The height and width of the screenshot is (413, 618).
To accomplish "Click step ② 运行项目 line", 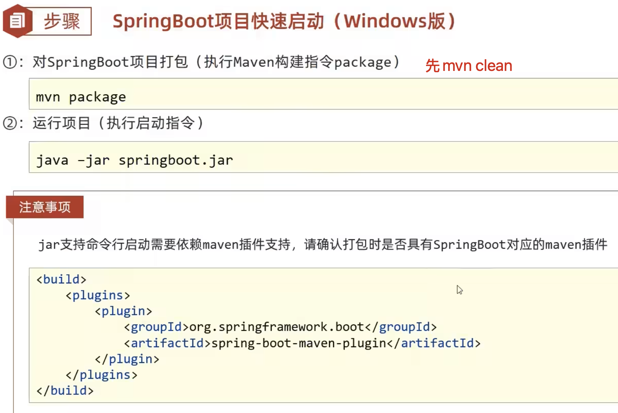I will pyautogui.click(x=103, y=123).
